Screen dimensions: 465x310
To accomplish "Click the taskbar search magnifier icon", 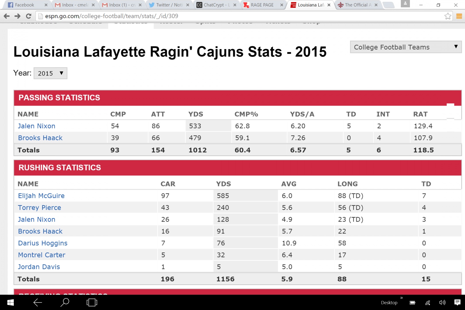I will click(x=65, y=302).
